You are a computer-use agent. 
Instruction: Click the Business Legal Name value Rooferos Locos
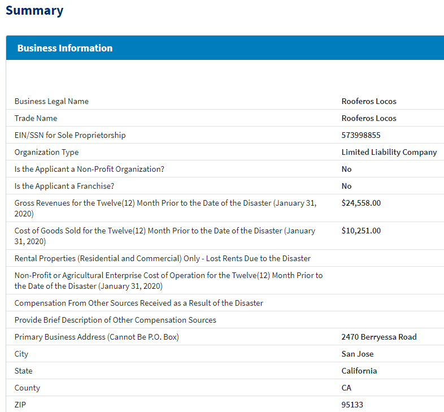[369, 101]
